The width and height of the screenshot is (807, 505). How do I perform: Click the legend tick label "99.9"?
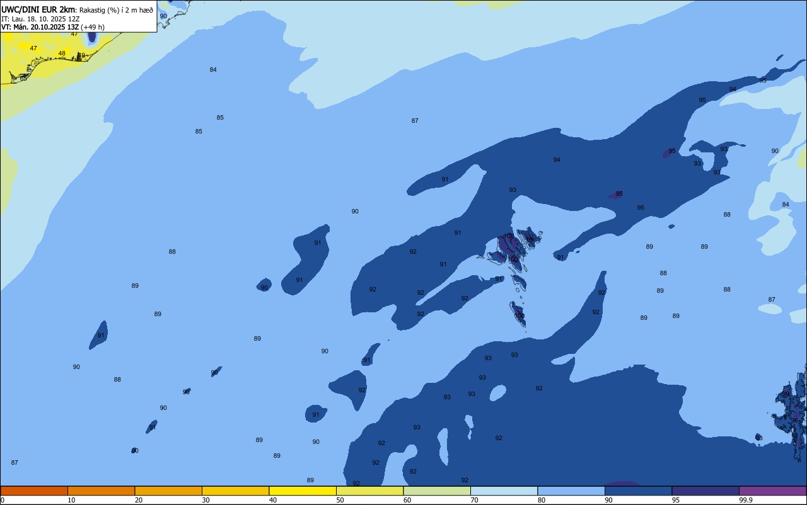[746, 500]
